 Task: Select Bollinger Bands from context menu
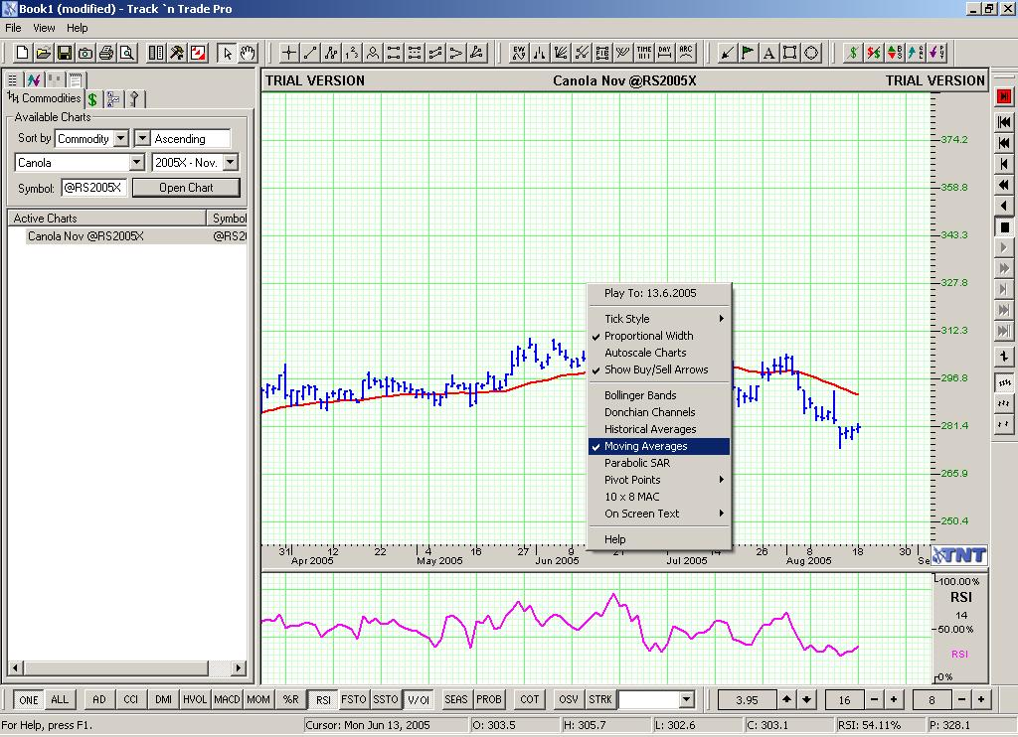640,395
